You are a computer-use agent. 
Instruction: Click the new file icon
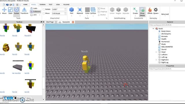4,5
